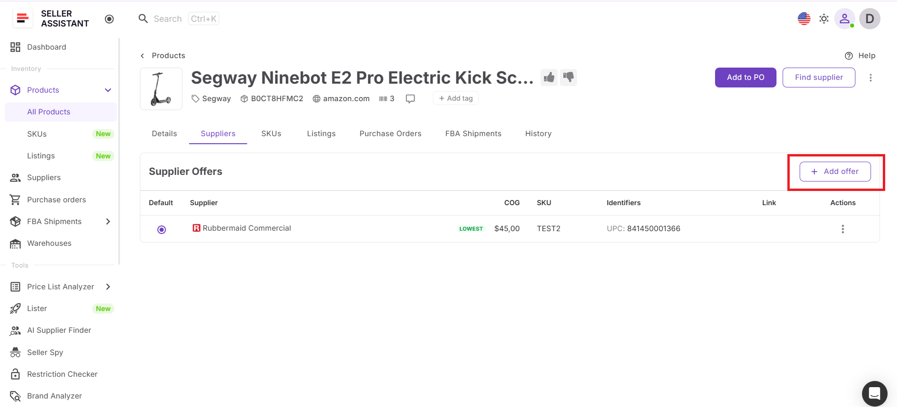Click the Products cube icon in sidebar
This screenshot has height=407, width=897.
click(x=16, y=90)
